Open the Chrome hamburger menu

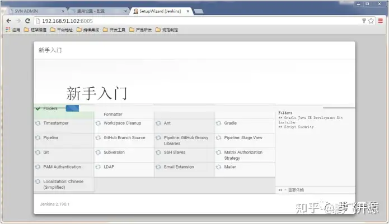pos(380,21)
